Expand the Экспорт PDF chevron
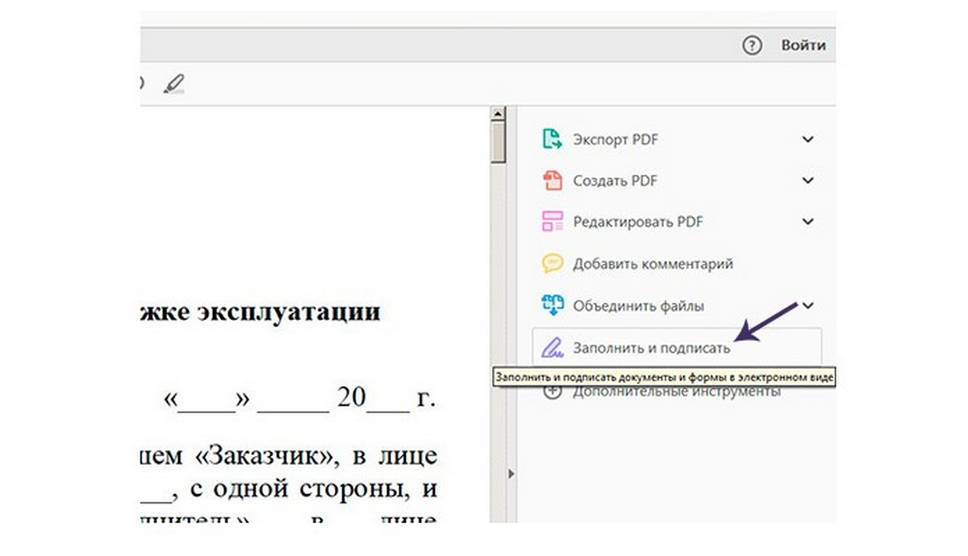This screenshot has width=968, height=556. pyautogui.click(x=808, y=139)
